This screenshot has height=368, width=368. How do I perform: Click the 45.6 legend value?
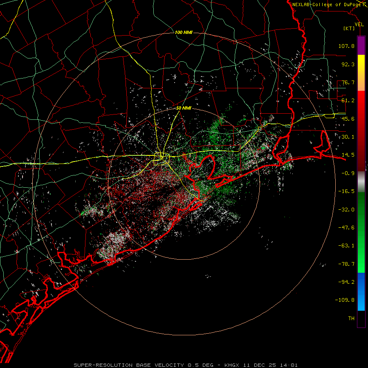(x=348, y=119)
